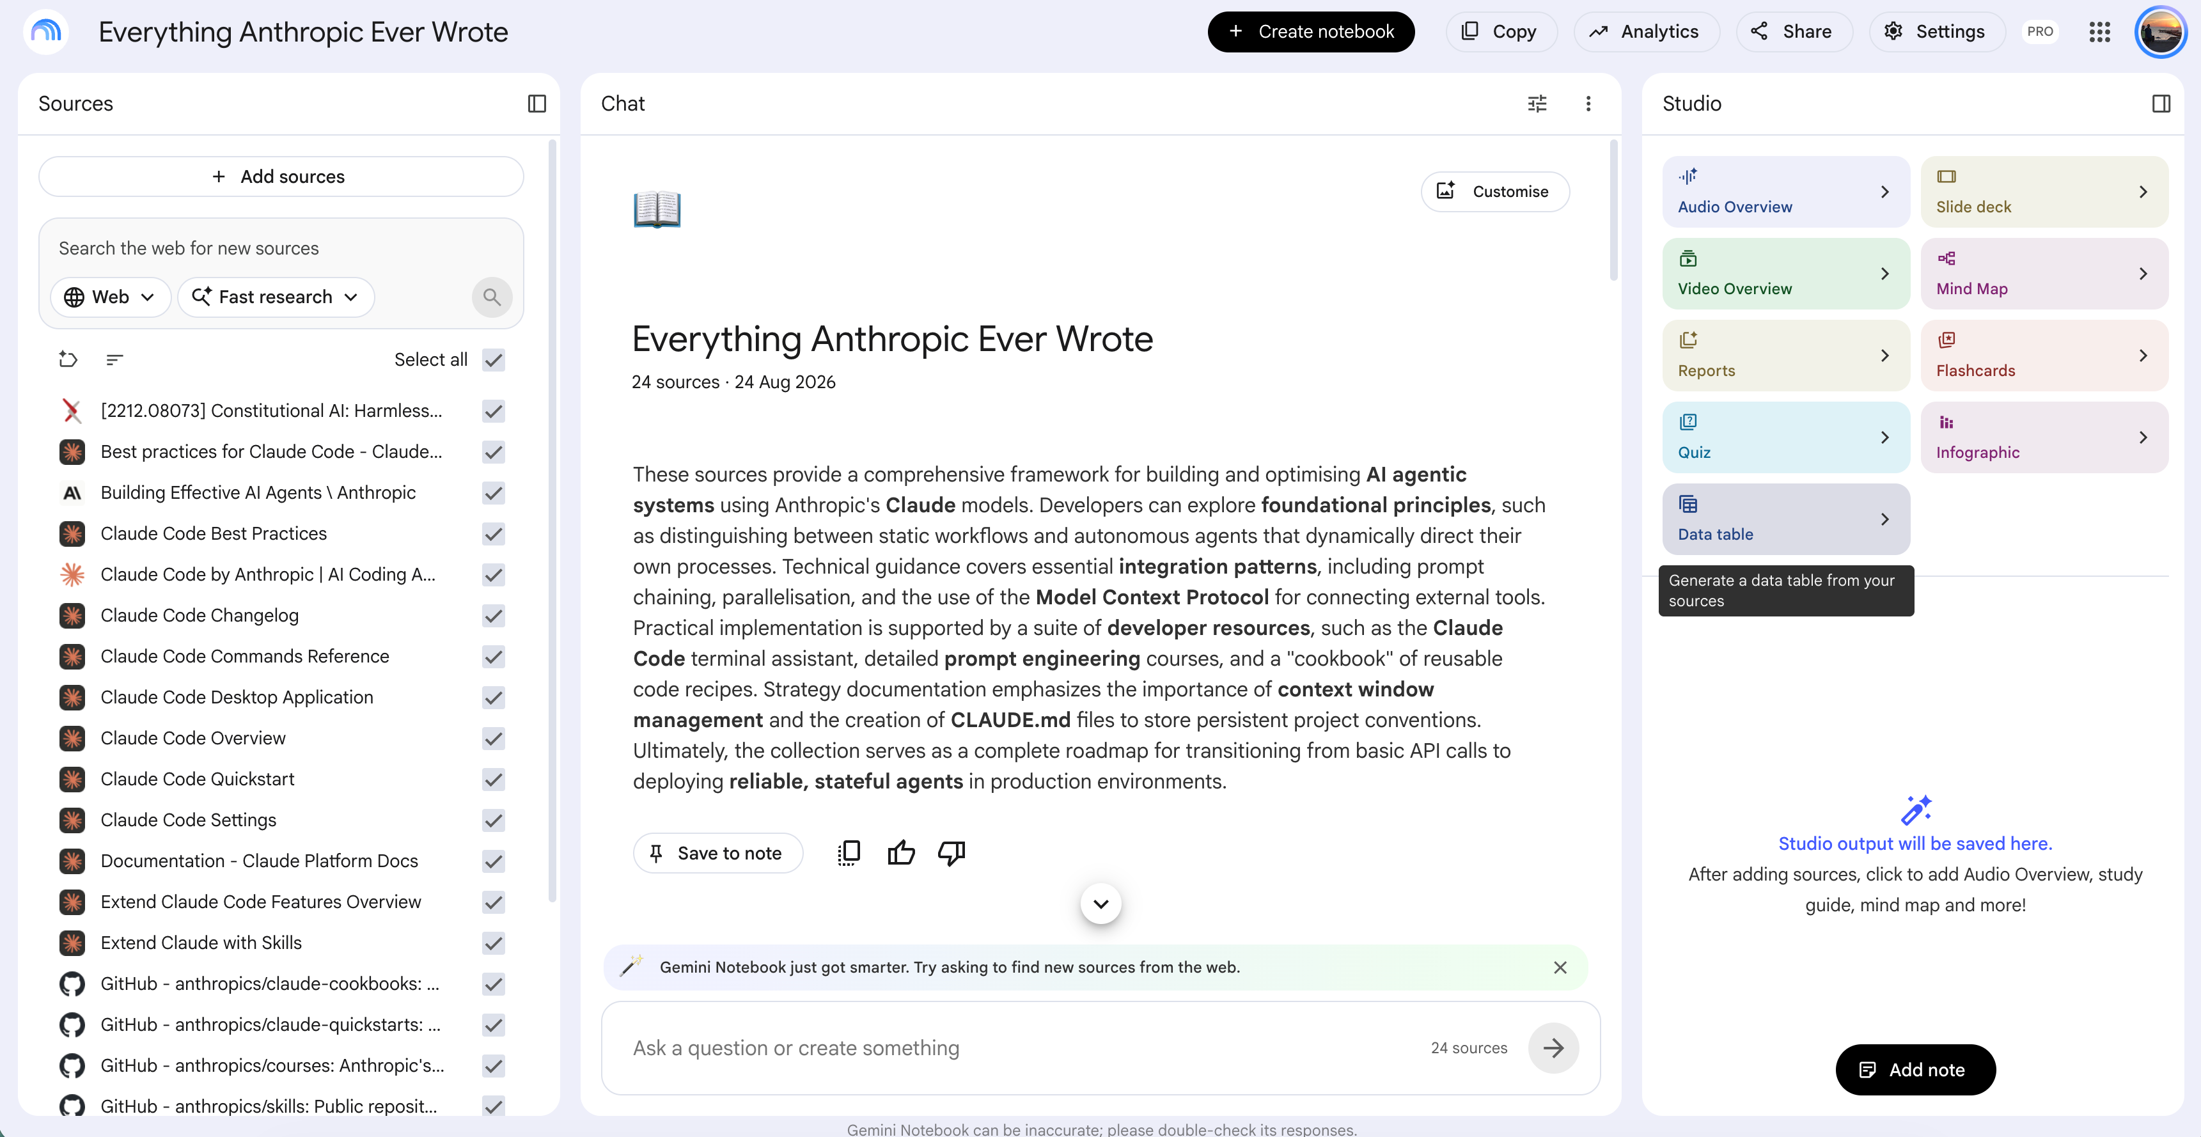The width and height of the screenshot is (2201, 1137).
Task: Open the chat three-dot menu
Action: tap(1588, 104)
